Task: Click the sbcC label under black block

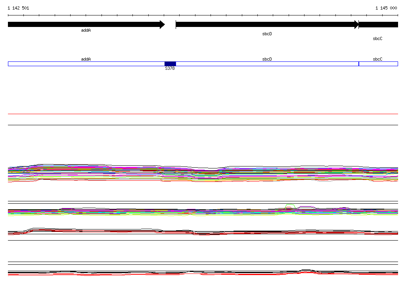Action: [x=377, y=38]
